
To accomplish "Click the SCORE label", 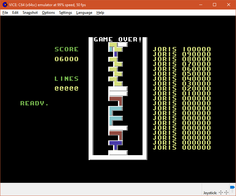I will coord(67,49).
